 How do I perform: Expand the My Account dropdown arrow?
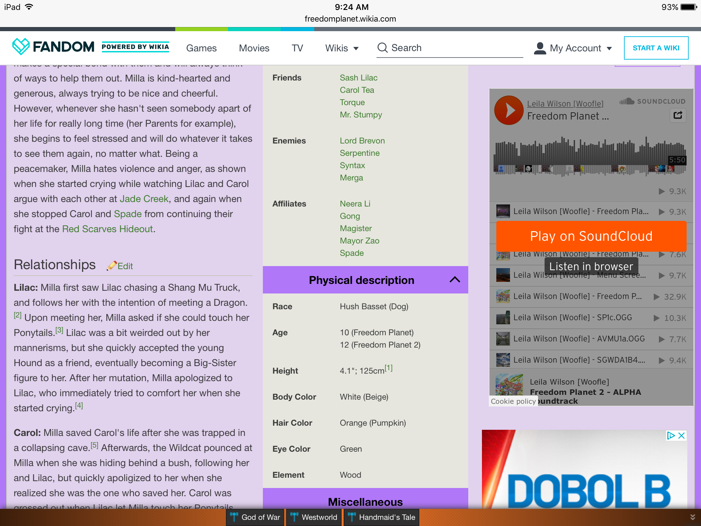click(x=609, y=48)
